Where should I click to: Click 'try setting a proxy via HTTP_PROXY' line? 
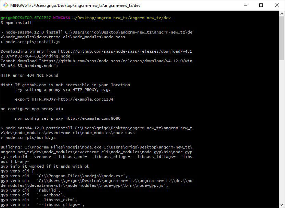point(63,90)
